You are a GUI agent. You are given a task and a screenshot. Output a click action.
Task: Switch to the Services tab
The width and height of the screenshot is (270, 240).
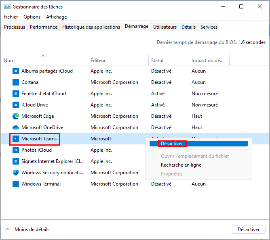(x=209, y=27)
